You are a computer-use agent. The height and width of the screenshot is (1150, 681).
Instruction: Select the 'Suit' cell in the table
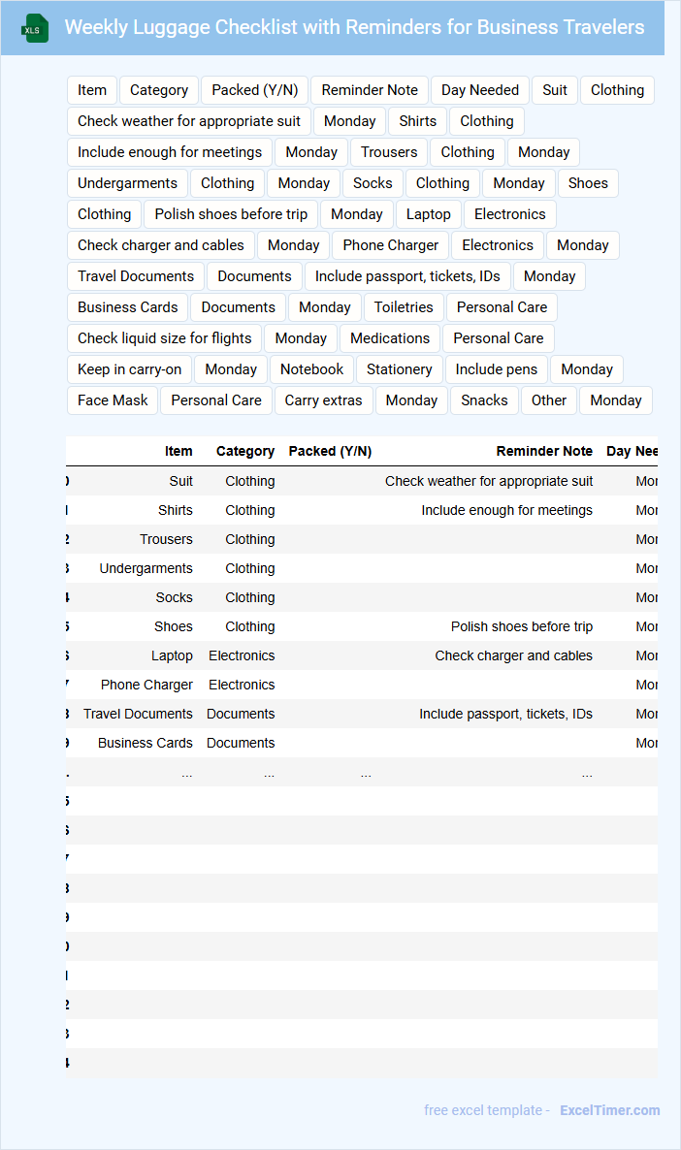pos(180,481)
